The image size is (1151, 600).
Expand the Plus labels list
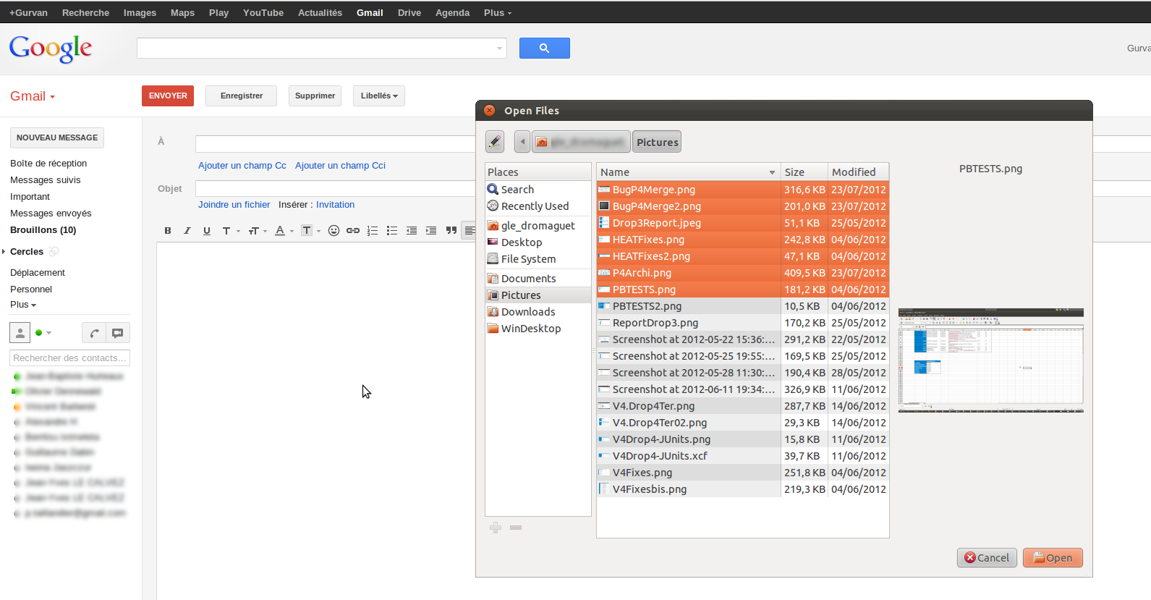point(23,305)
